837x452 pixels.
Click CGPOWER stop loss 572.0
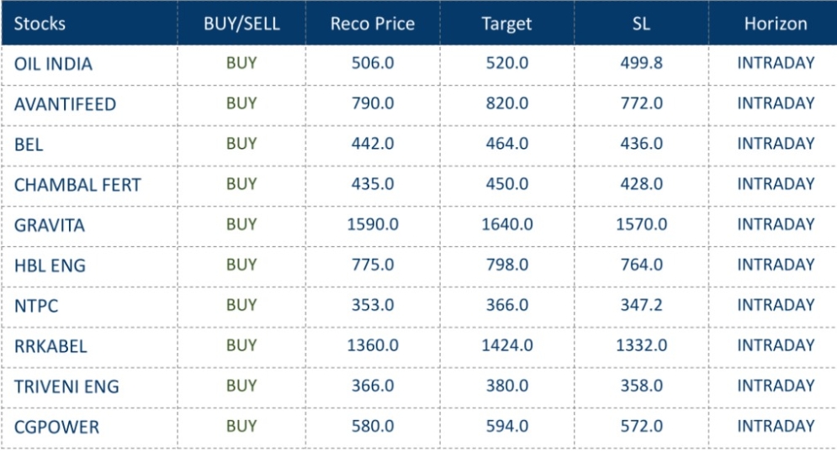[641, 426]
